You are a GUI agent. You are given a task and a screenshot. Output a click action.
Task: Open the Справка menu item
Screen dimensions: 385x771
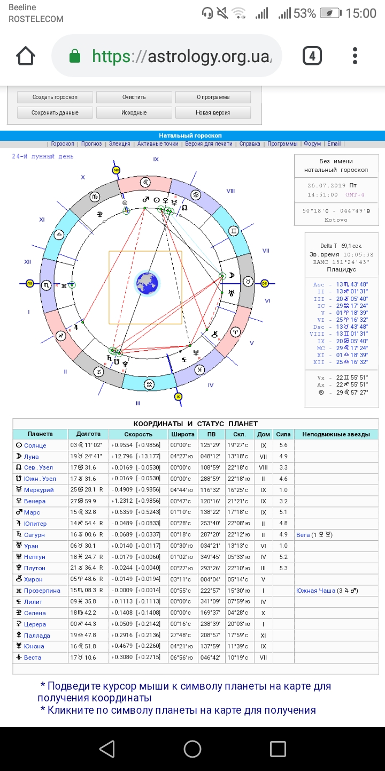pyautogui.click(x=250, y=144)
